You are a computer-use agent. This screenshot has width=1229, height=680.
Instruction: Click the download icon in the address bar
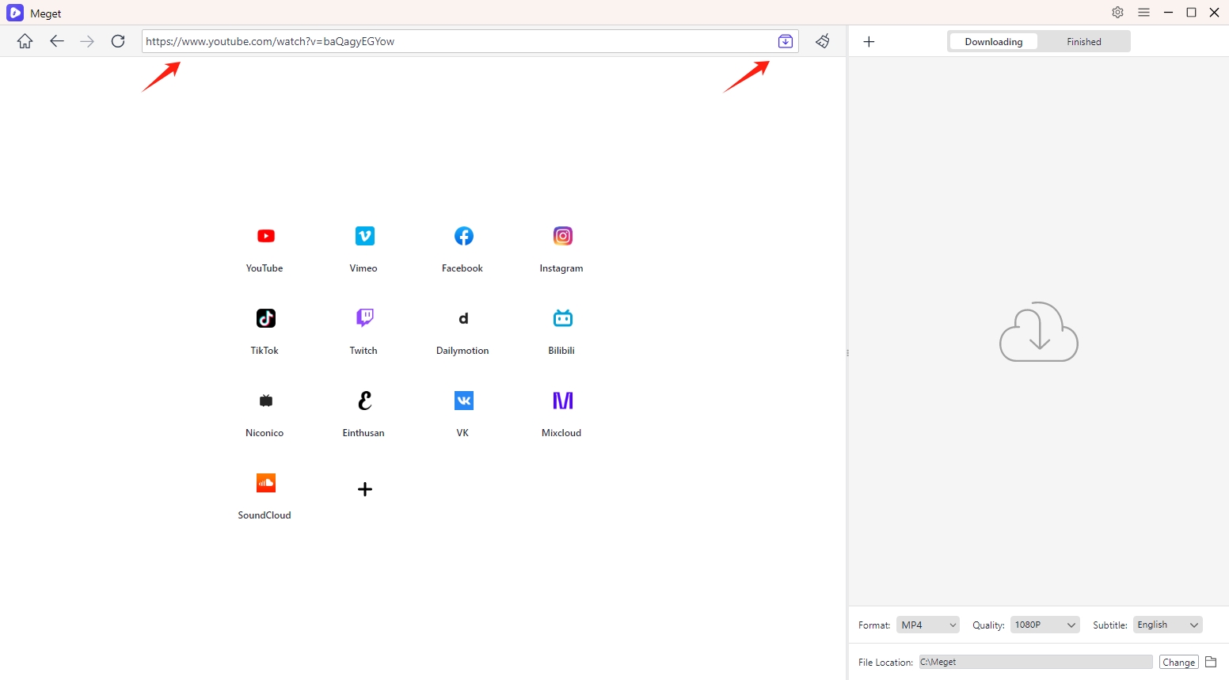tap(786, 41)
